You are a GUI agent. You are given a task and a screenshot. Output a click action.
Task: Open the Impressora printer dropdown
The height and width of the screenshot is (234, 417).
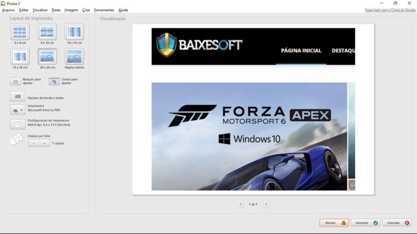pos(17,110)
